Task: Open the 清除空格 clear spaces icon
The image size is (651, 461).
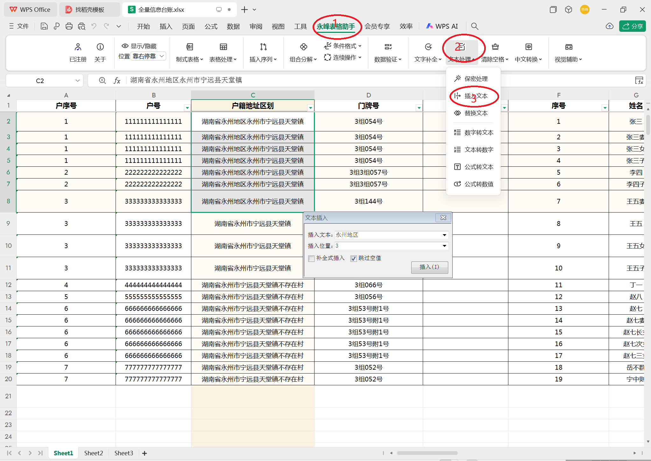Action: click(x=495, y=47)
